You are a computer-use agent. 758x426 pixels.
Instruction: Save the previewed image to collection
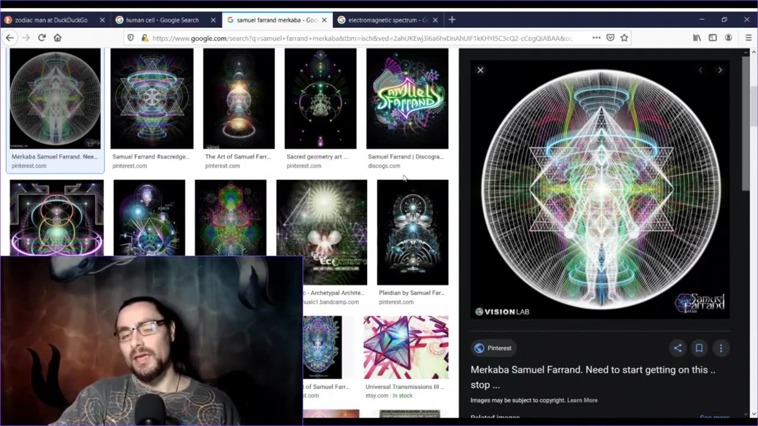pyautogui.click(x=699, y=348)
